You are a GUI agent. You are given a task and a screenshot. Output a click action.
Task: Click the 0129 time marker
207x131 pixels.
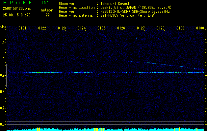pyautogui.click(x=180, y=28)
